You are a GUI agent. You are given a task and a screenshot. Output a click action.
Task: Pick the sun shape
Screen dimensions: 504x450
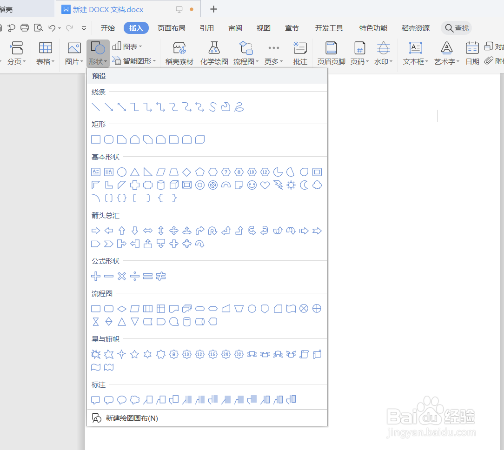pyautogui.click(x=291, y=185)
